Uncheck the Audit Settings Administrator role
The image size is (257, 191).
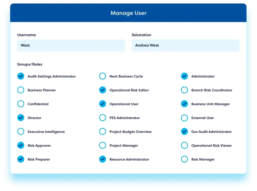pyautogui.click(x=21, y=76)
